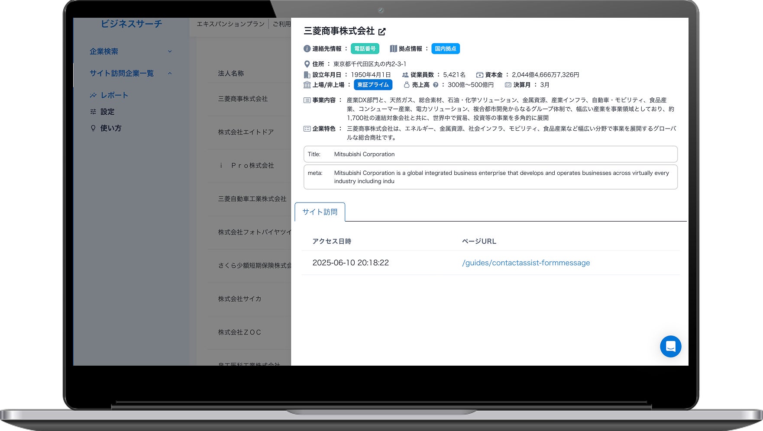Click the list icon beside 企業特色
The width and height of the screenshot is (763, 431).
307,129
